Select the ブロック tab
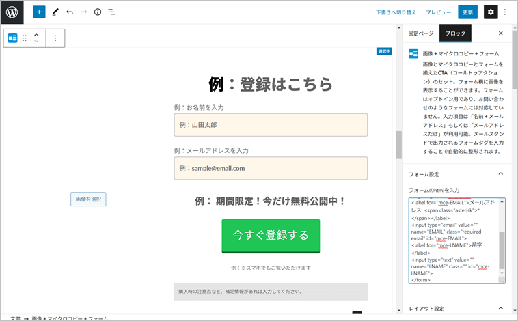518x321 pixels. coord(455,33)
